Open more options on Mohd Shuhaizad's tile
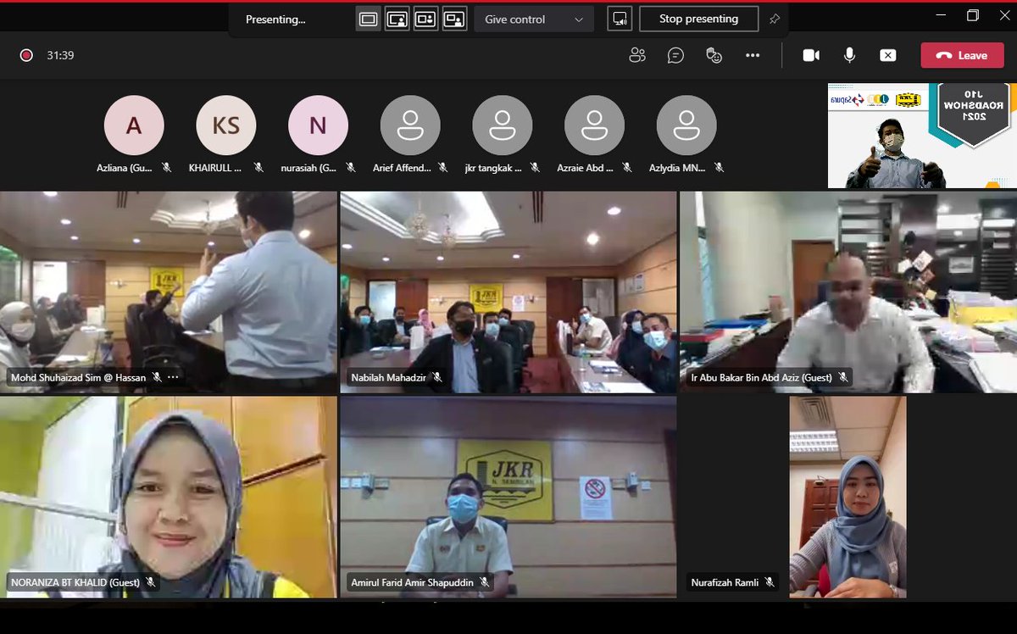1017x634 pixels. [x=173, y=377]
